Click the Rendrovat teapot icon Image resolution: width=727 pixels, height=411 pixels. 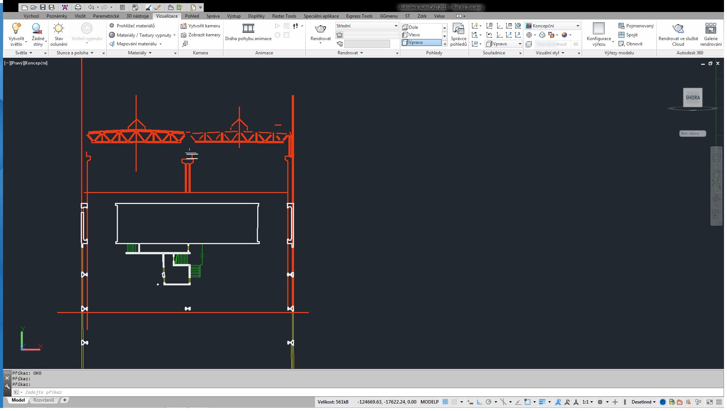320,29
